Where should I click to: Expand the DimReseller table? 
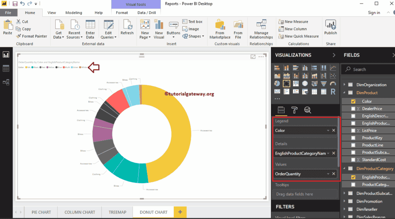pos(344,209)
